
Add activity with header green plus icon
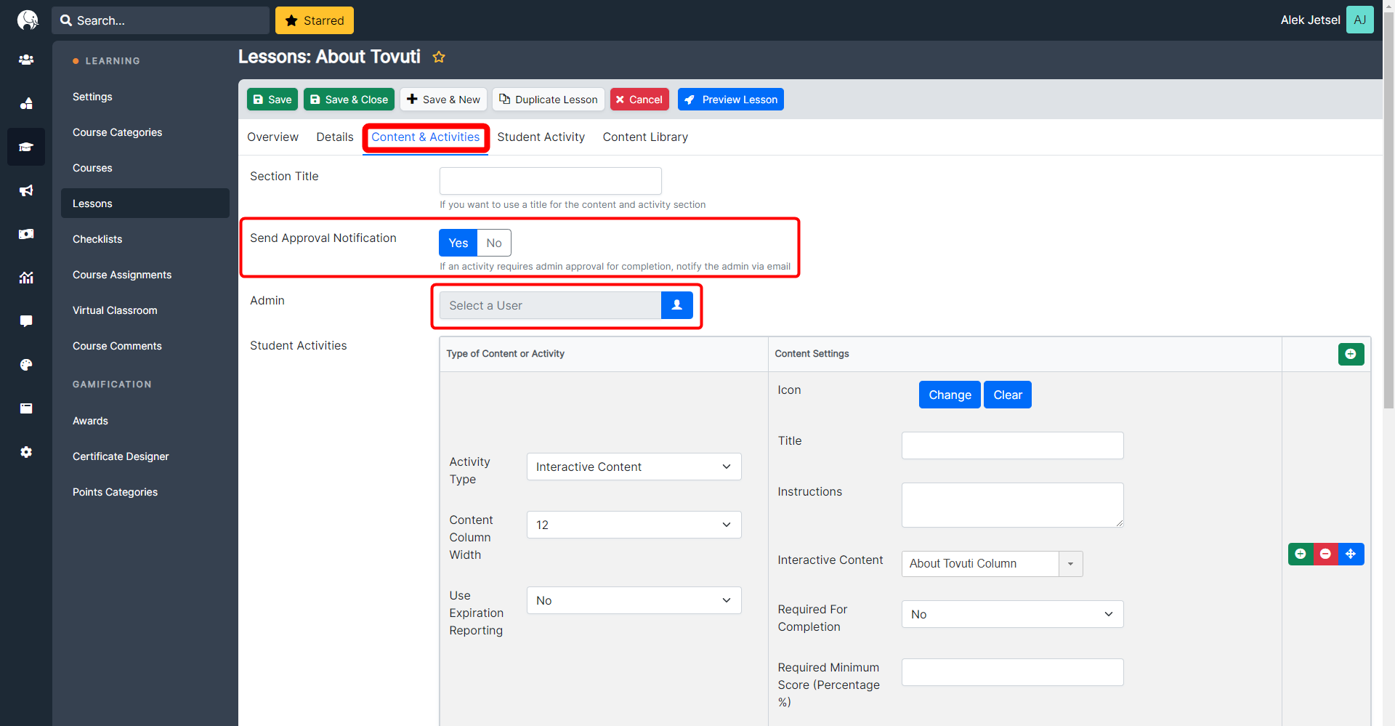point(1351,354)
